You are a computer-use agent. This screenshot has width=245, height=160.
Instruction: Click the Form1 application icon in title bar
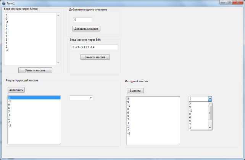point(3,3)
